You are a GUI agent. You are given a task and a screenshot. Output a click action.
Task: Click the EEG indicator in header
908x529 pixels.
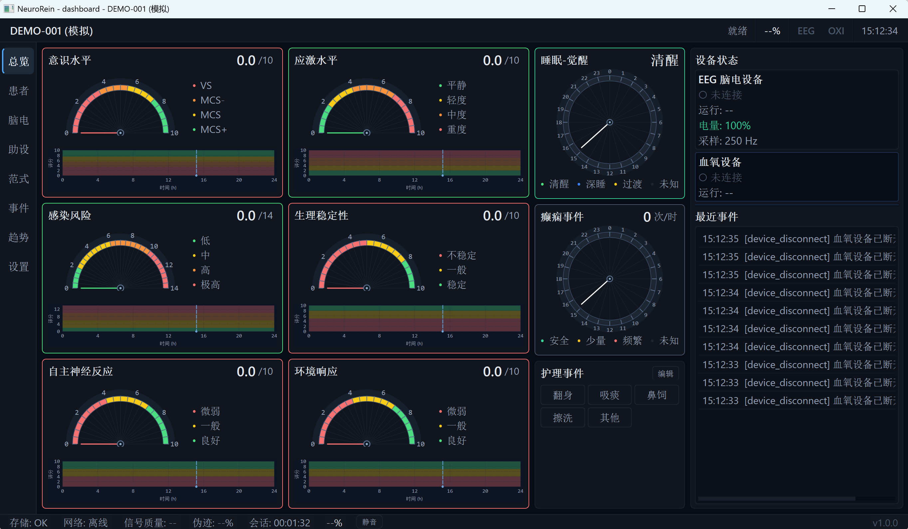[x=806, y=31]
